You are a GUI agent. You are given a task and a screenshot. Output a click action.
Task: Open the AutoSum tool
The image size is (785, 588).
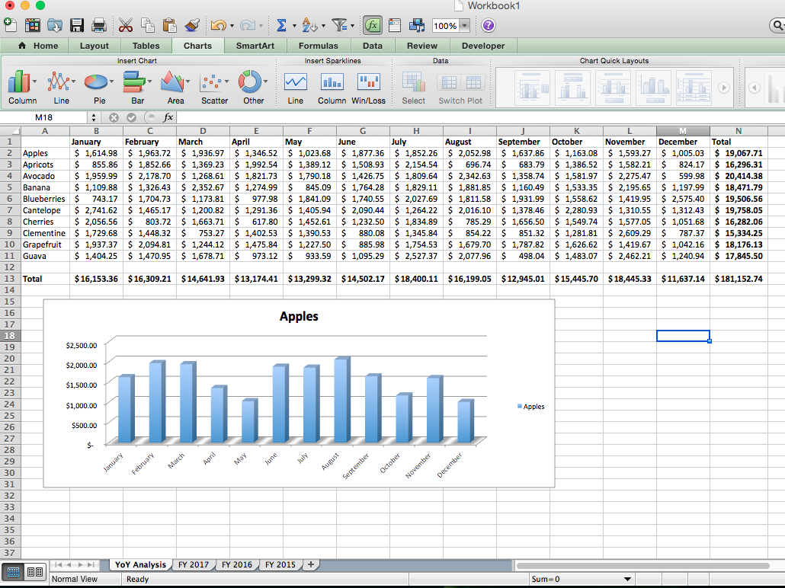pyautogui.click(x=282, y=25)
